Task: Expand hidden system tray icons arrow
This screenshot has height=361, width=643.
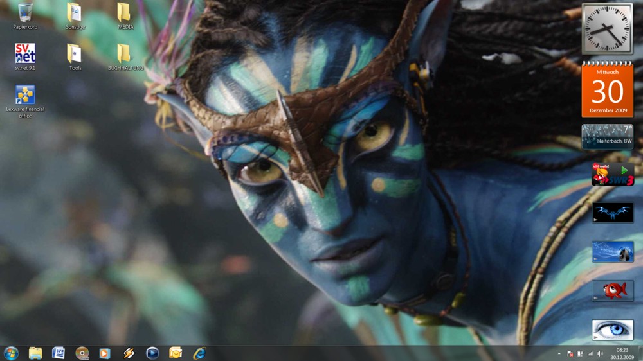Action: tap(559, 353)
